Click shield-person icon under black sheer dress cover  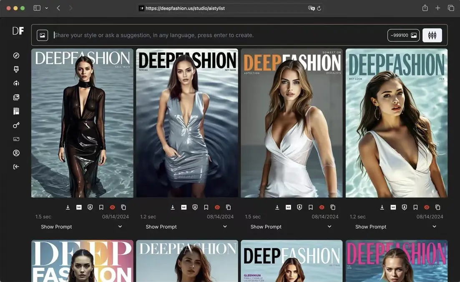[x=90, y=207]
